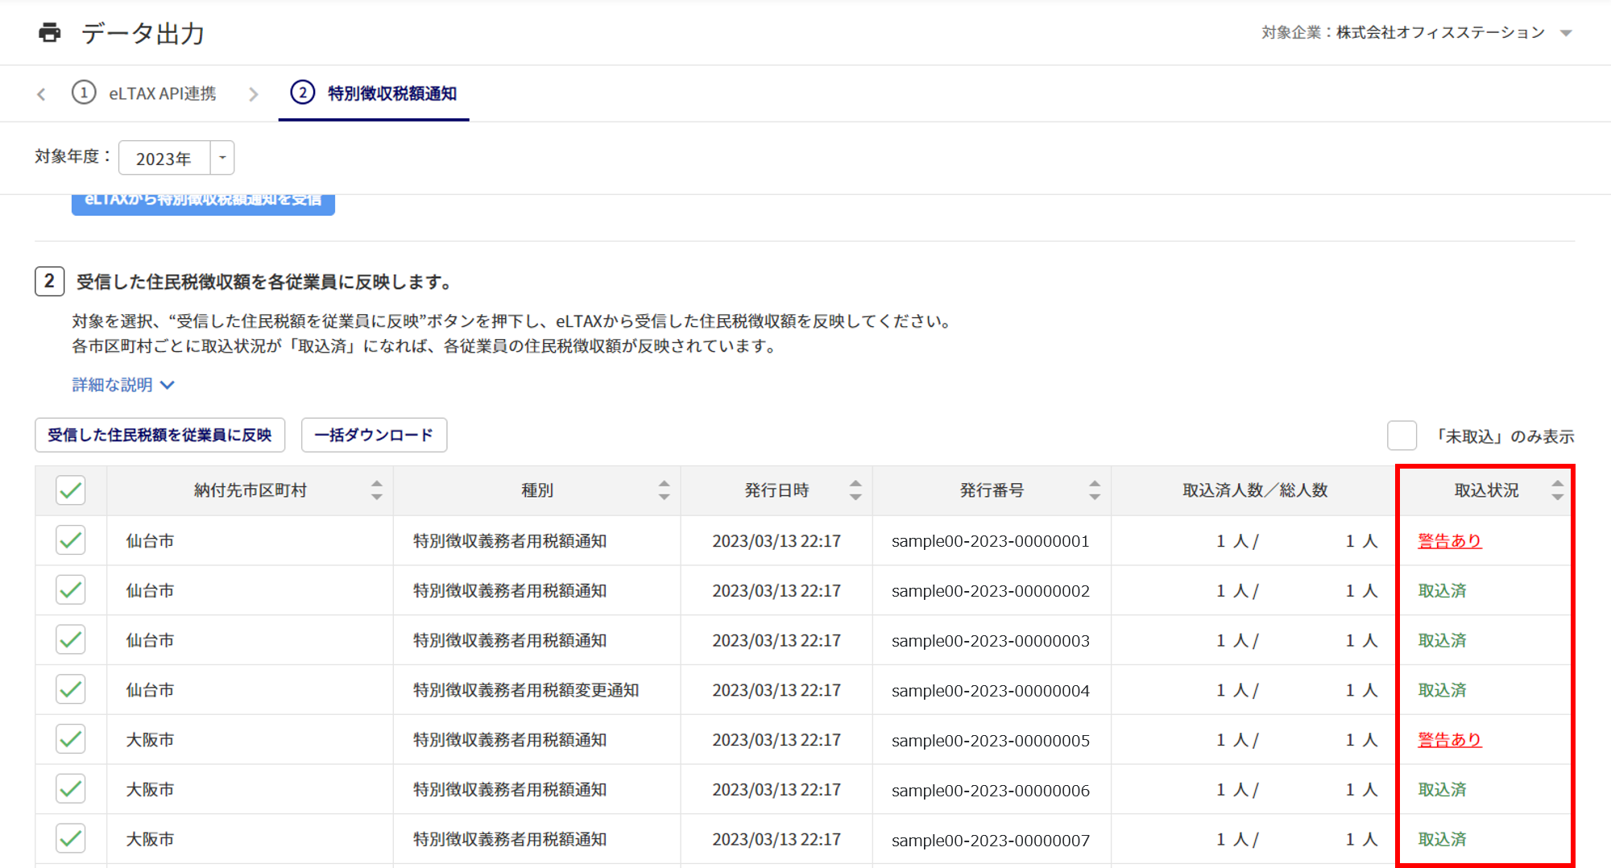Enable the「未取込」のみ表示 checkbox

1402,436
